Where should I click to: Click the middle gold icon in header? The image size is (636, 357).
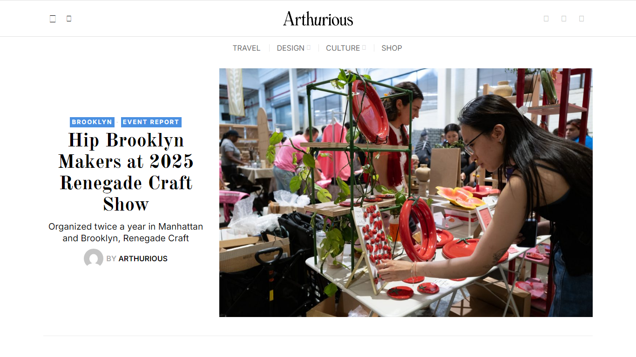564,19
